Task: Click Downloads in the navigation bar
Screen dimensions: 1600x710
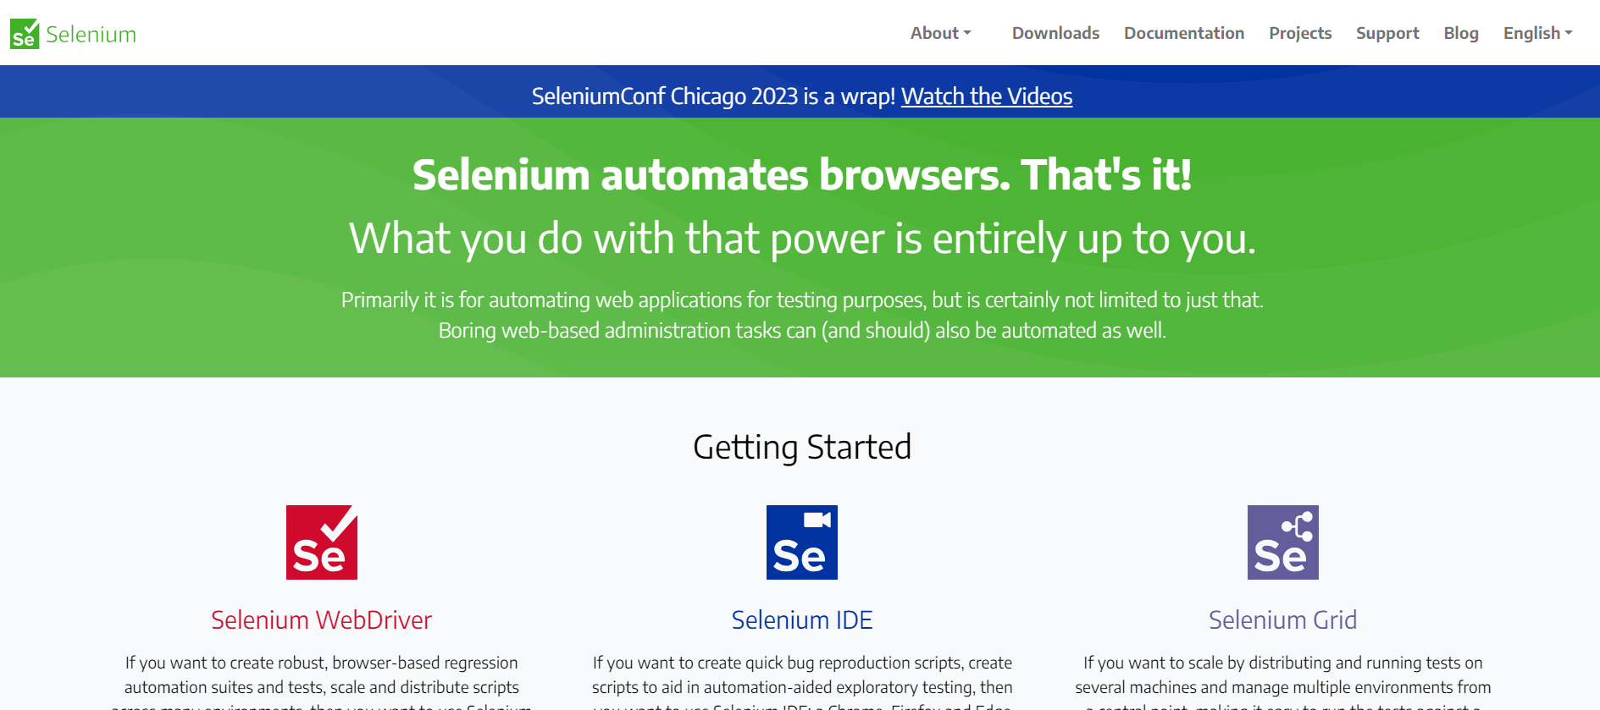Action: coord(1055,33)
